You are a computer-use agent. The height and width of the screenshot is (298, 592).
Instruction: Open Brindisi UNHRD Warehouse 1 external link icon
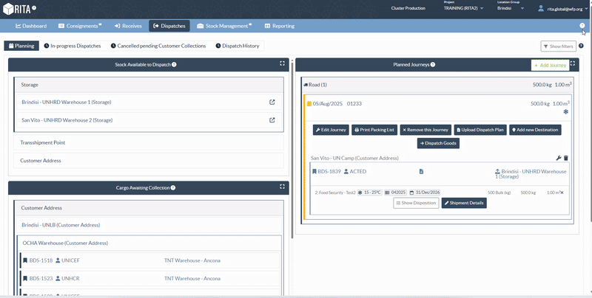pyautogui.click(x=272, y=102)
